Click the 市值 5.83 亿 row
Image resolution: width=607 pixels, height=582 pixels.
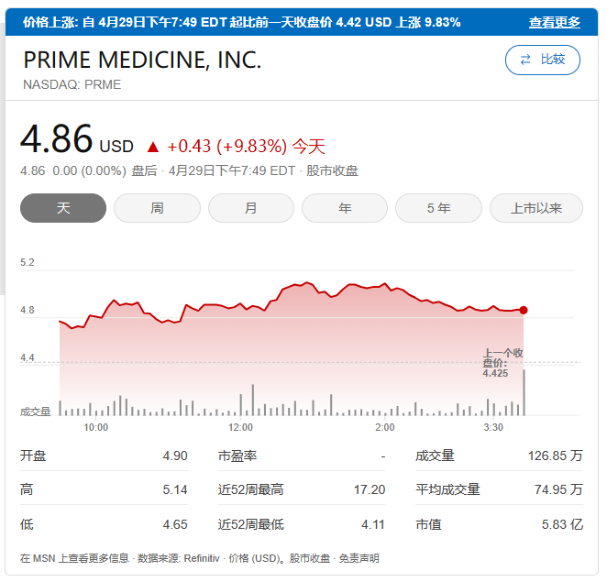tap(498, 524)
